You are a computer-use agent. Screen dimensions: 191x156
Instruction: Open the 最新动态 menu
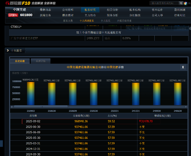point(45,10)
